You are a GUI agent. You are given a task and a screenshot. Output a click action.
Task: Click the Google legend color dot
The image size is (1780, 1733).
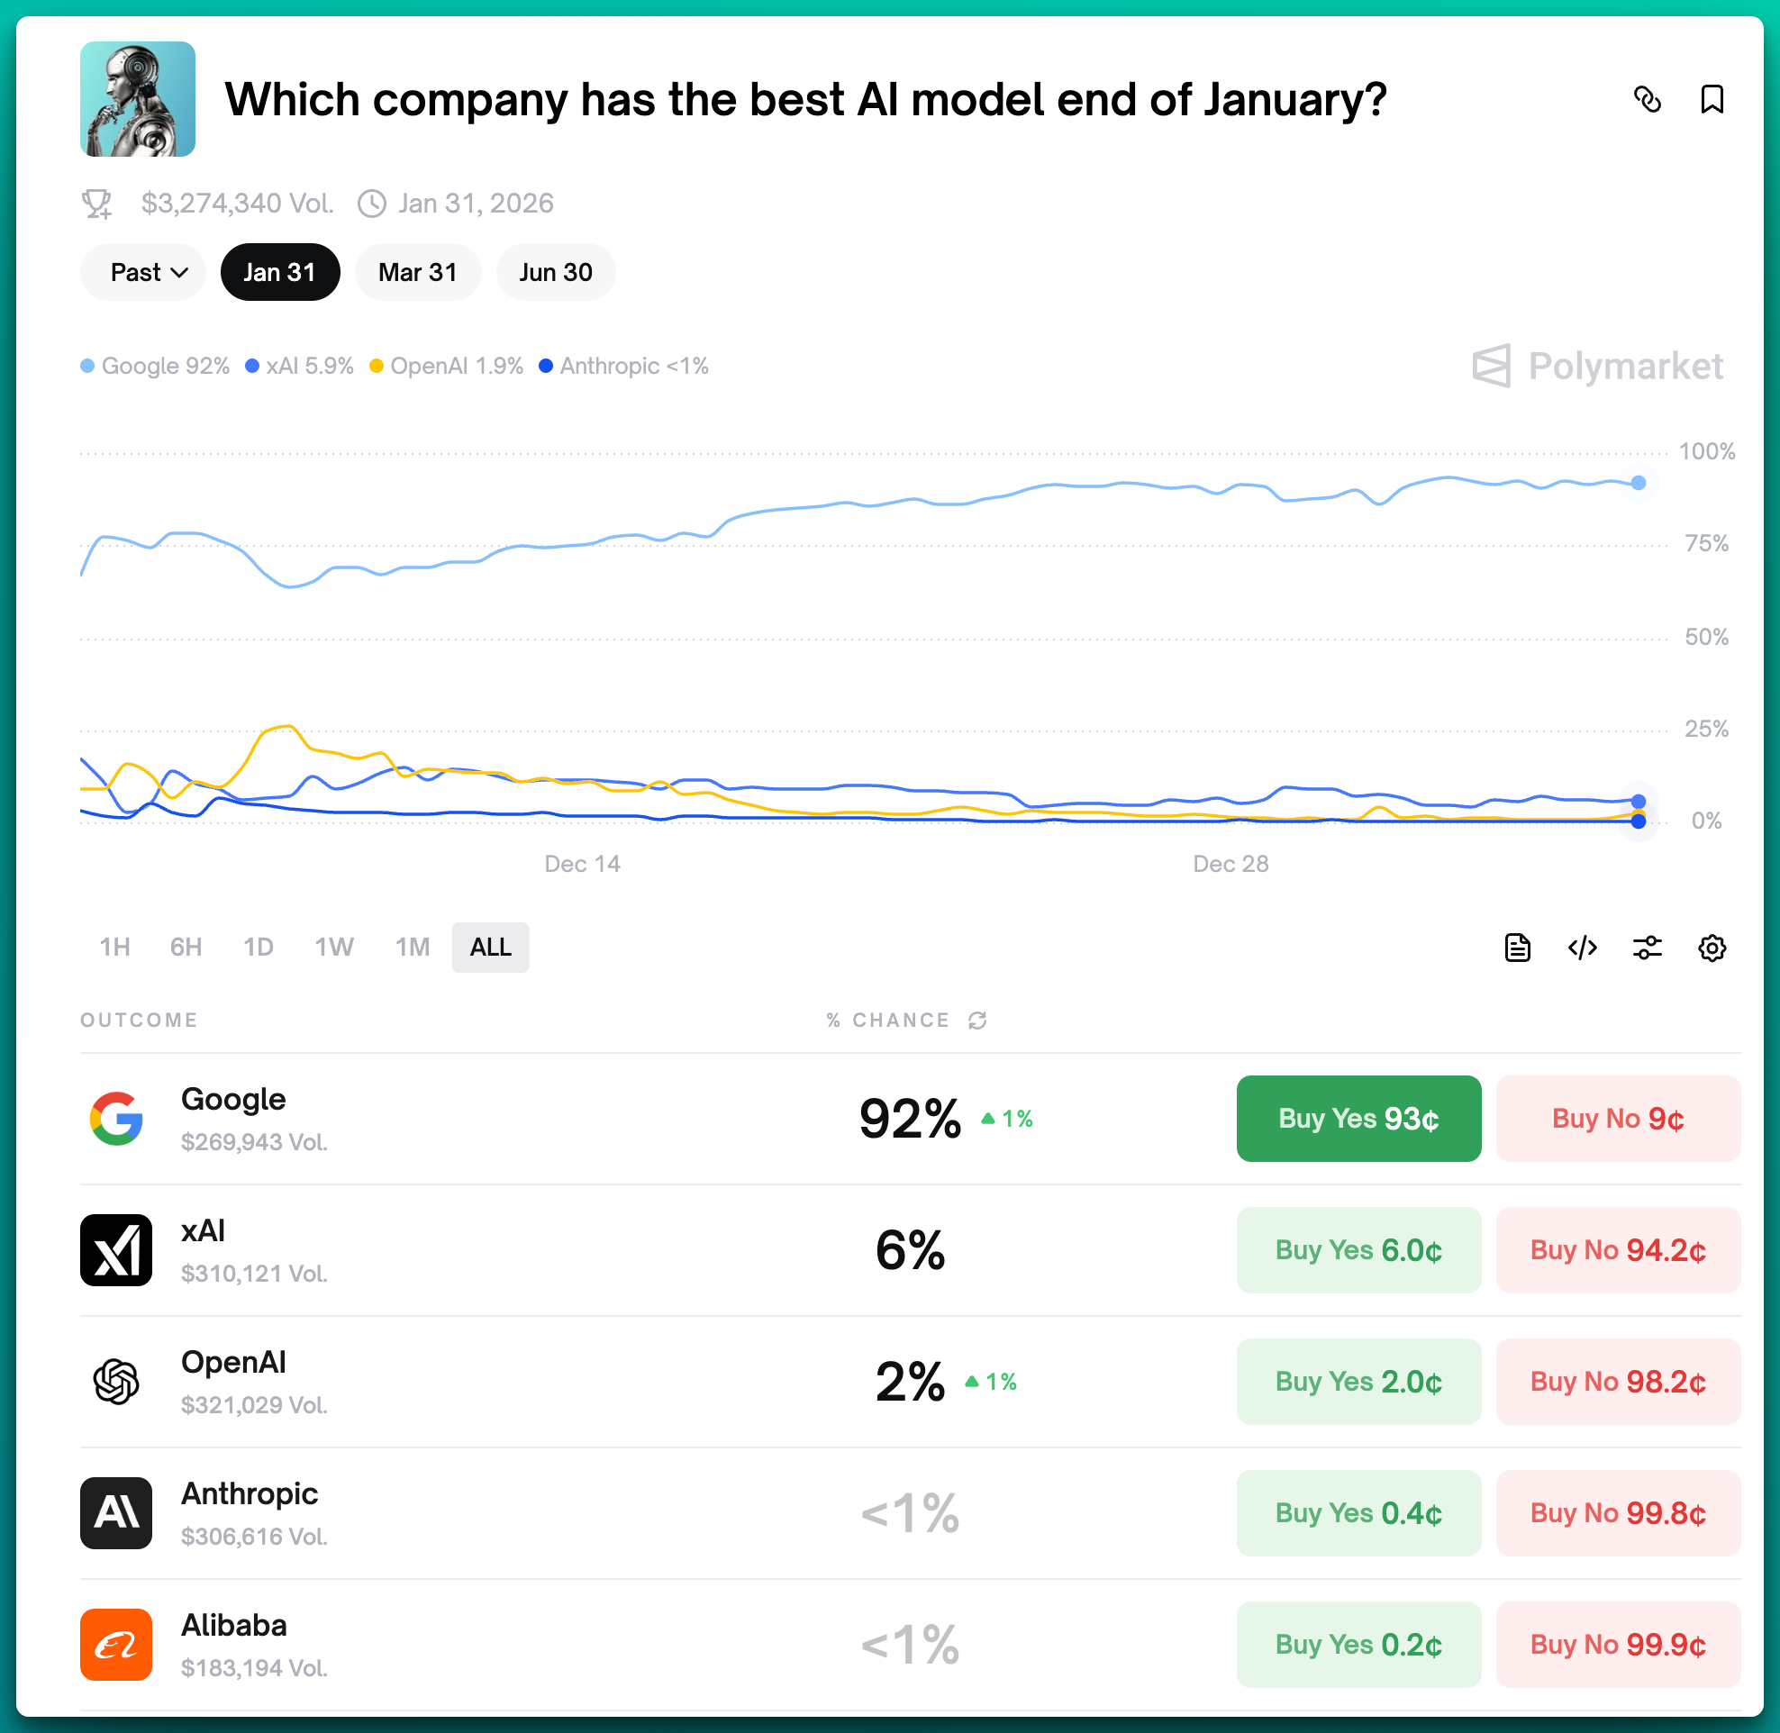(x=87, y=366)
